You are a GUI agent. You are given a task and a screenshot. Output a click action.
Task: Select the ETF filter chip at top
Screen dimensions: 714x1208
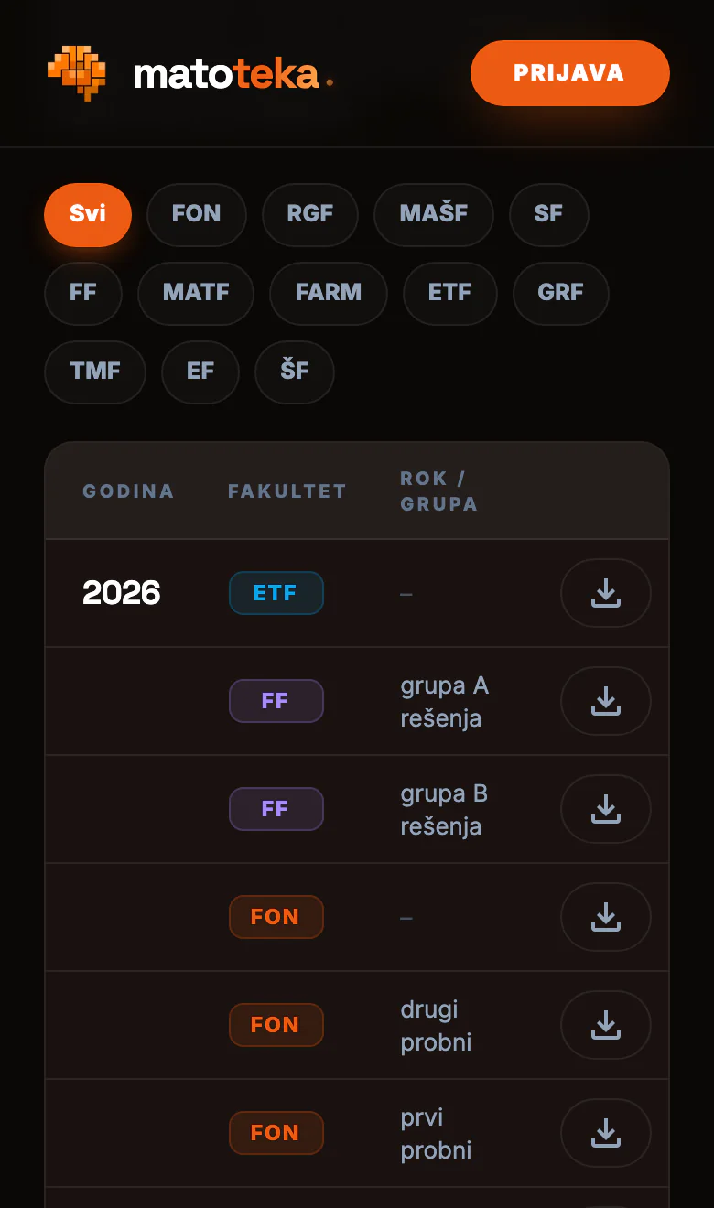pos(450,293)
